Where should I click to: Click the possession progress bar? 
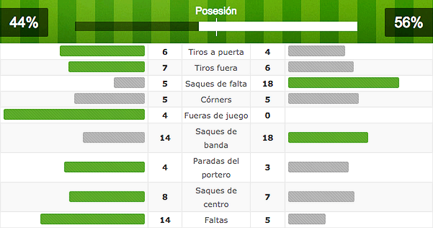pos(216,26)
